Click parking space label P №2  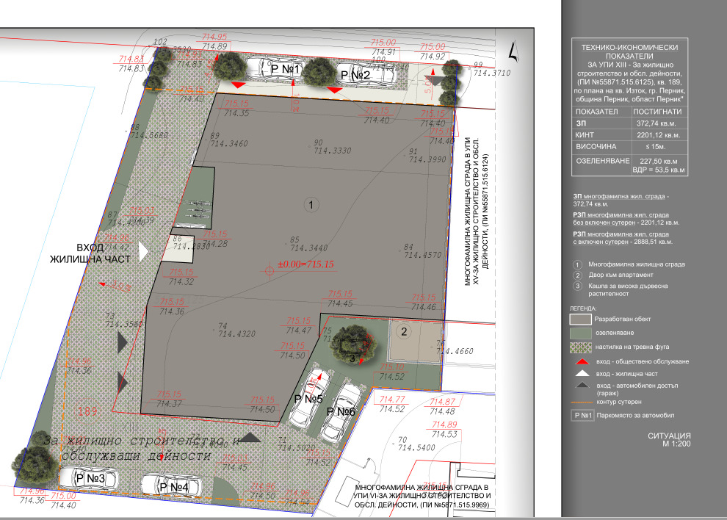pyautogui.click(x=353, y=75)
